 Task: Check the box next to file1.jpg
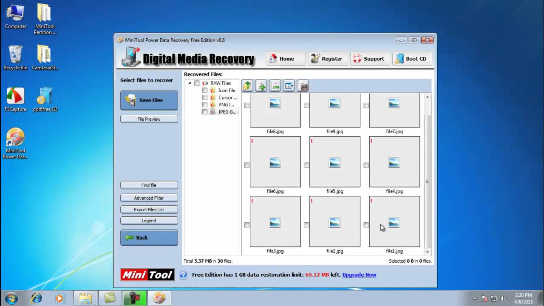366,225
